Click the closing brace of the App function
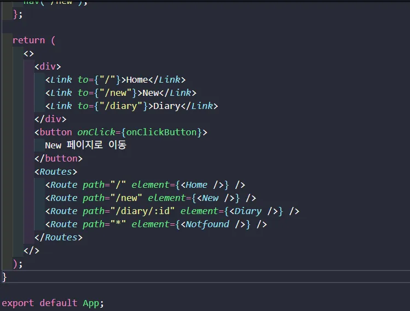The height and width of the screenshot is (311, 410). point(4,277)
